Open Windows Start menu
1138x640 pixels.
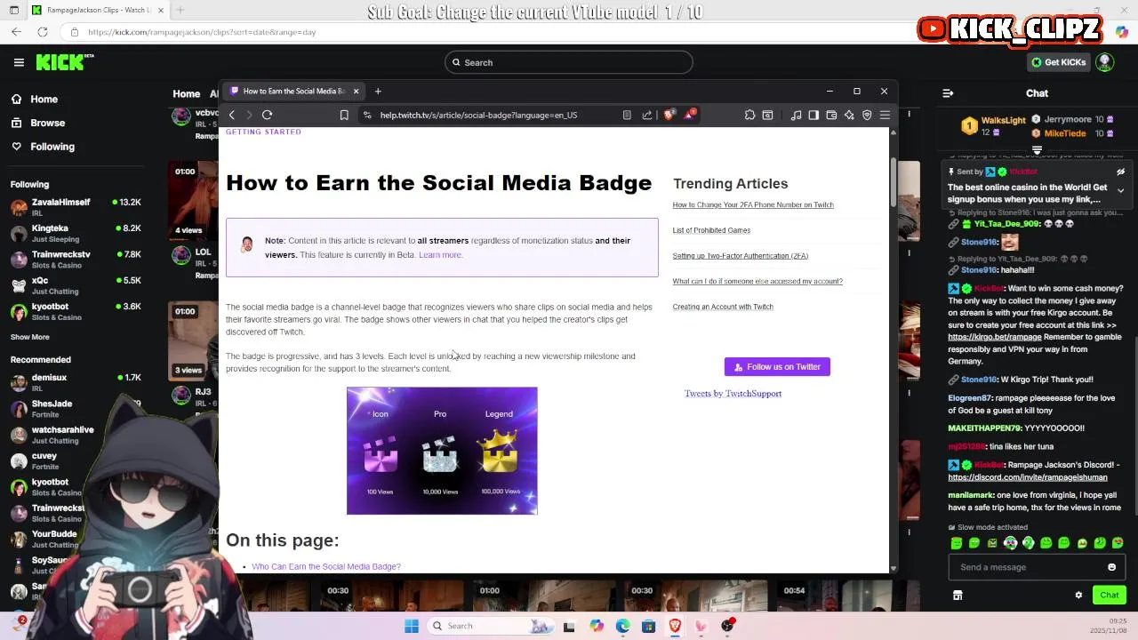412,626
